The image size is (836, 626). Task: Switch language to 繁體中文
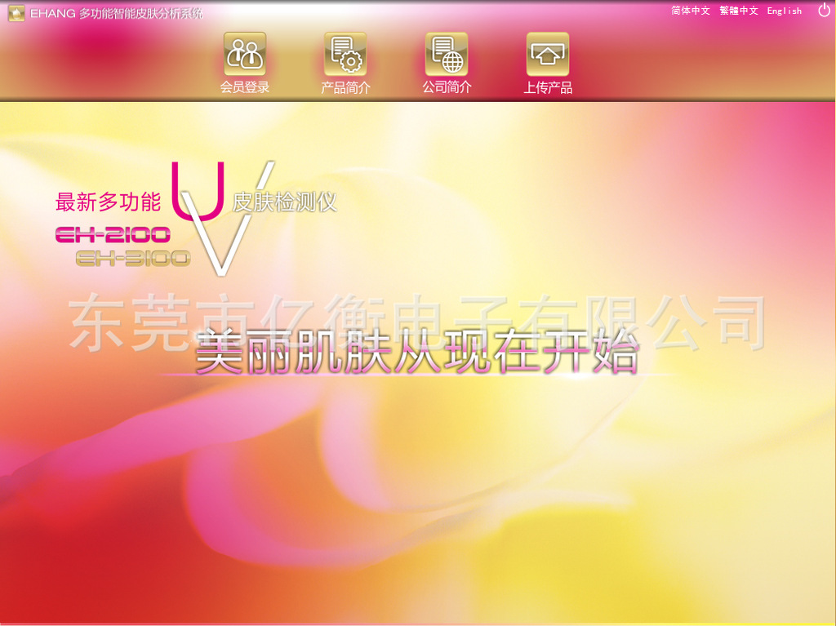tap(739, 11)
